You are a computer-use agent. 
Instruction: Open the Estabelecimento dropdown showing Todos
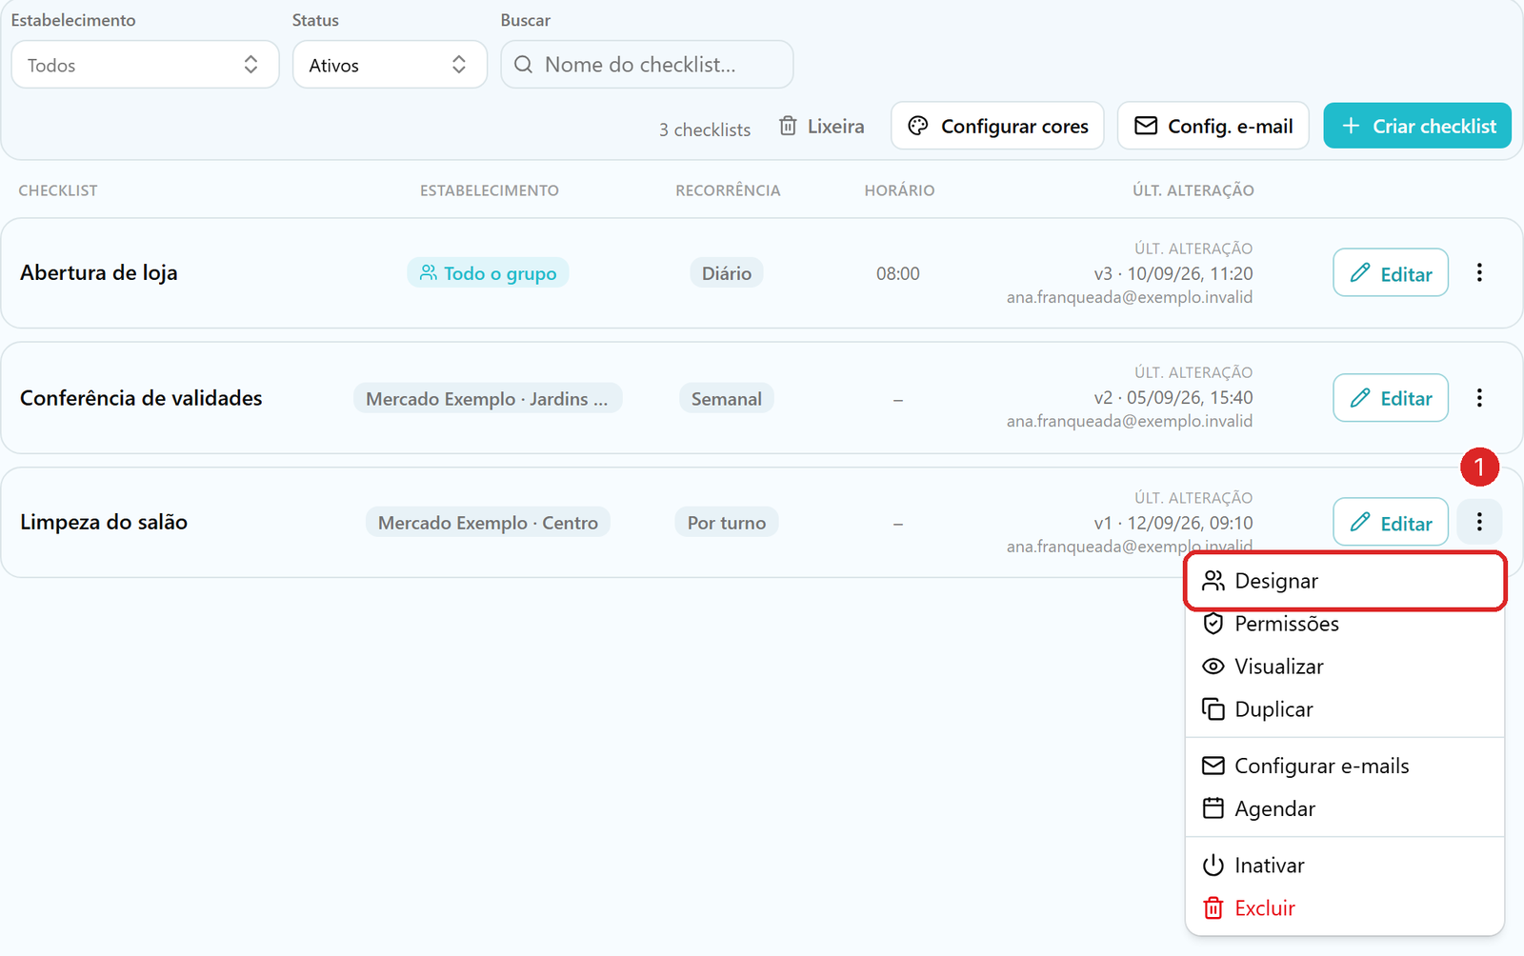pyautogui.click(x=145, y=65)
